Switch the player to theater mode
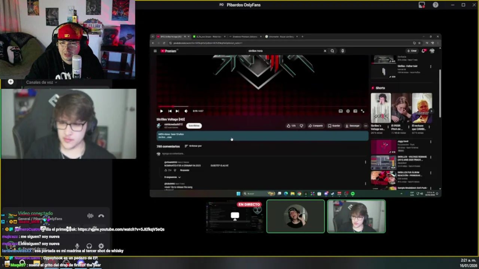479x269 pixels. (x=355, y=111)
